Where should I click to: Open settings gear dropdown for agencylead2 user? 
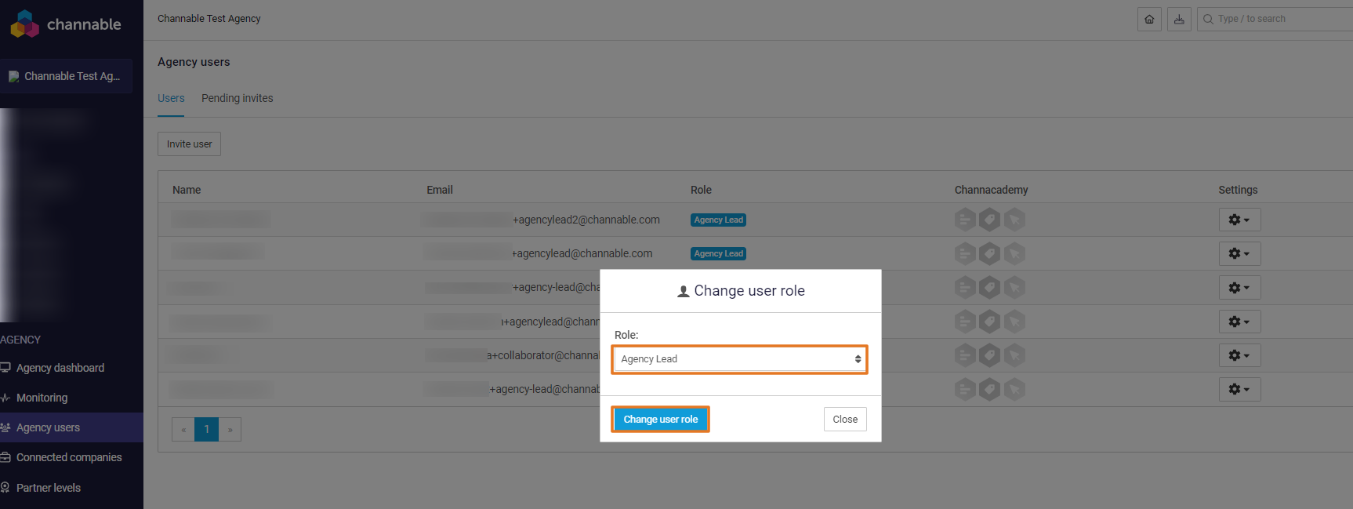[1239, 220]
